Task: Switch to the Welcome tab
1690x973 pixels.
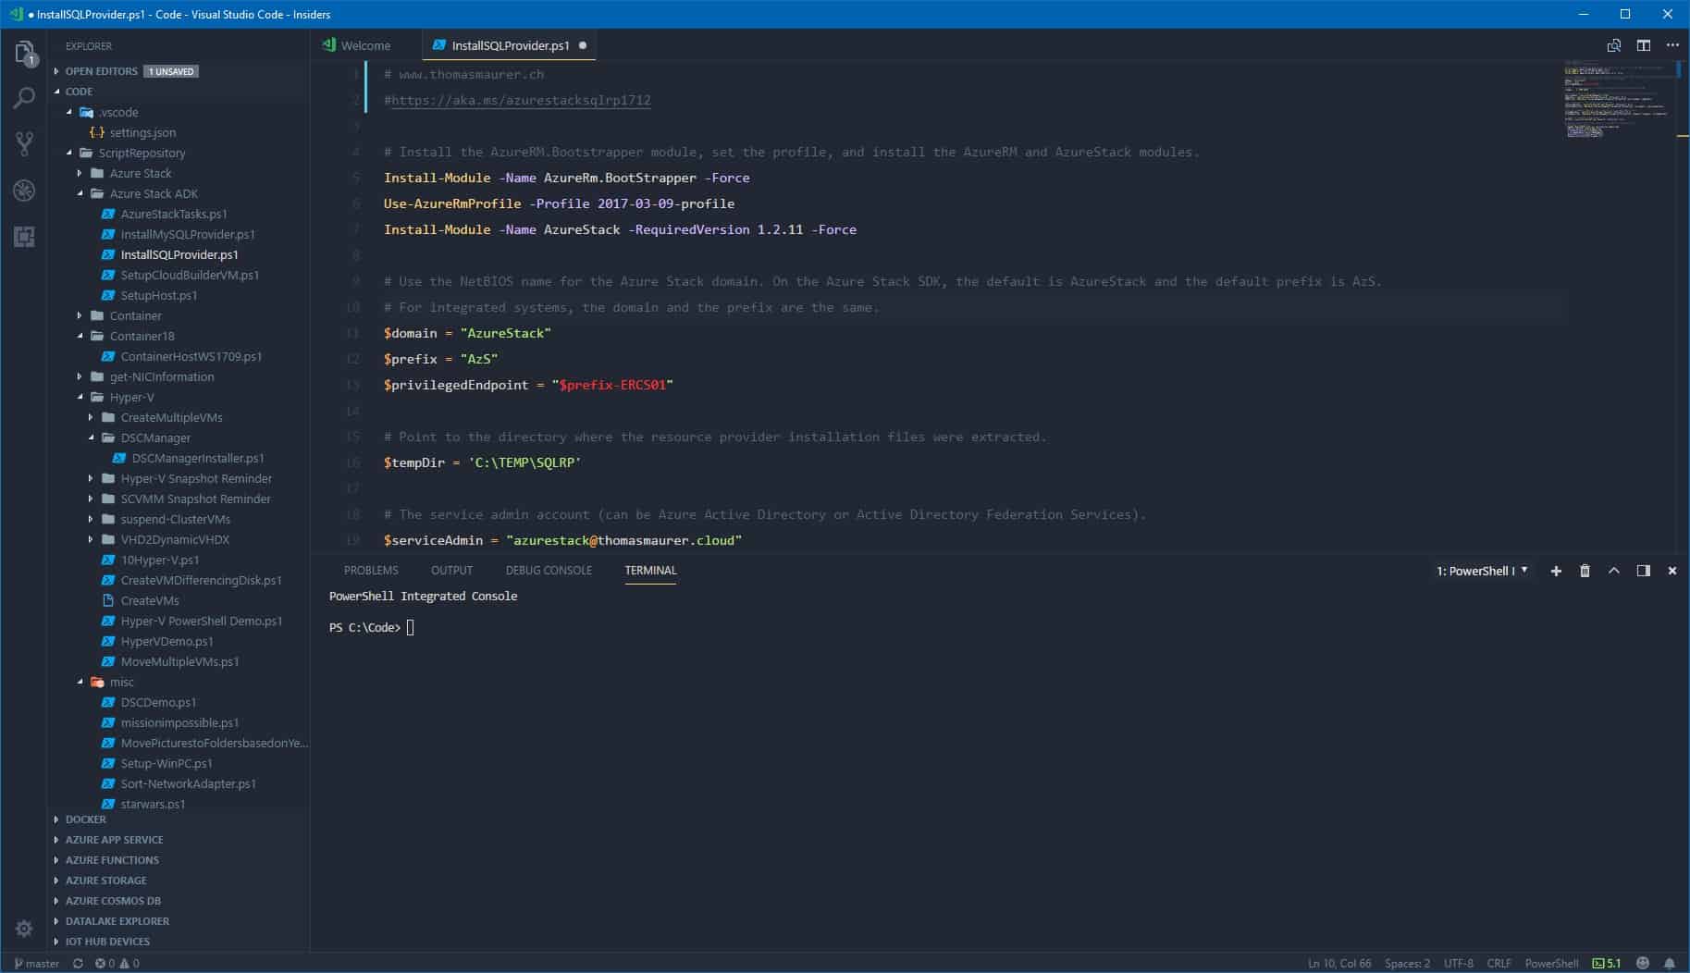Action: [366, 45]
